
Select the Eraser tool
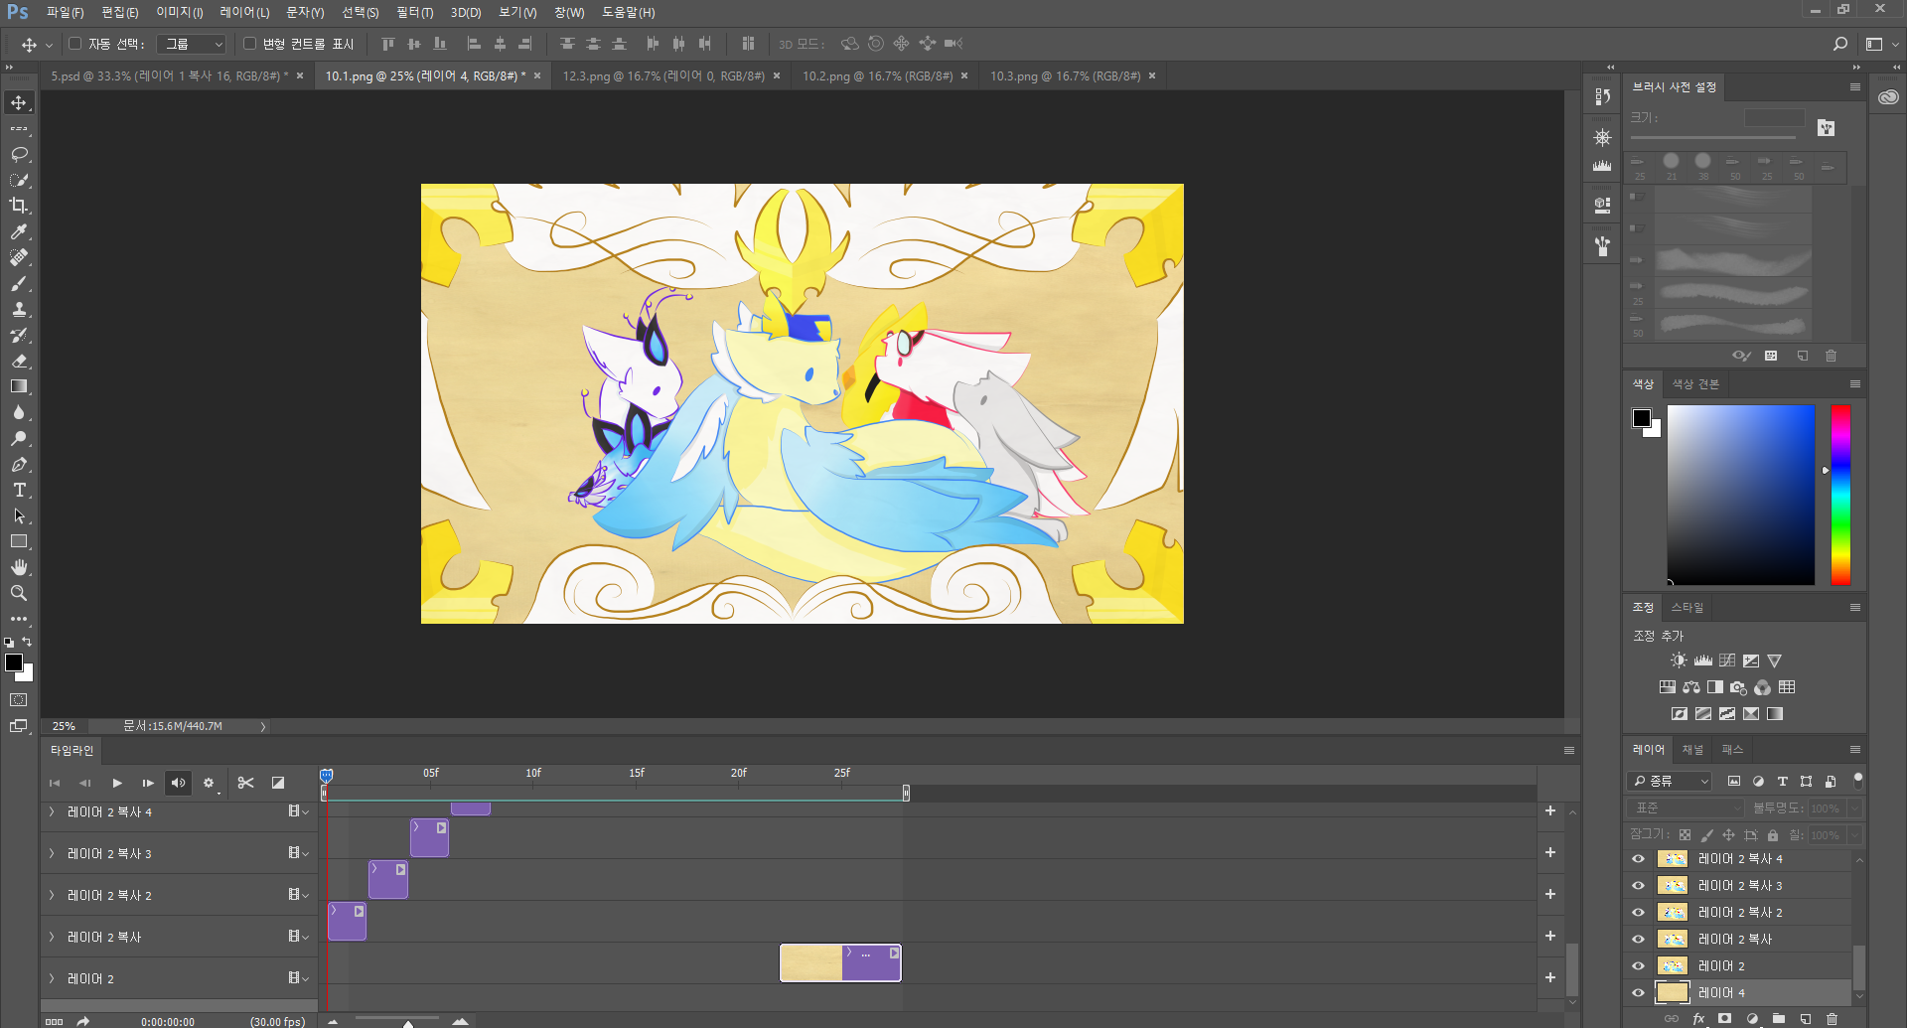[x=19, y=361]
